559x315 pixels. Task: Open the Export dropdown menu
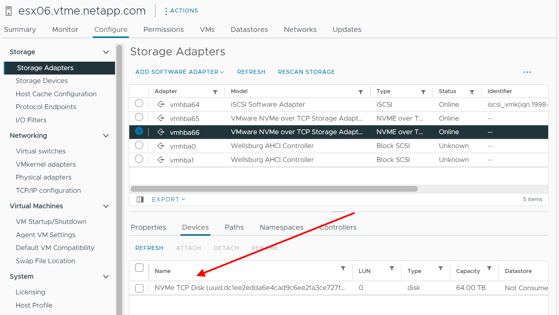pyautogui.click(x=169, y=199)
